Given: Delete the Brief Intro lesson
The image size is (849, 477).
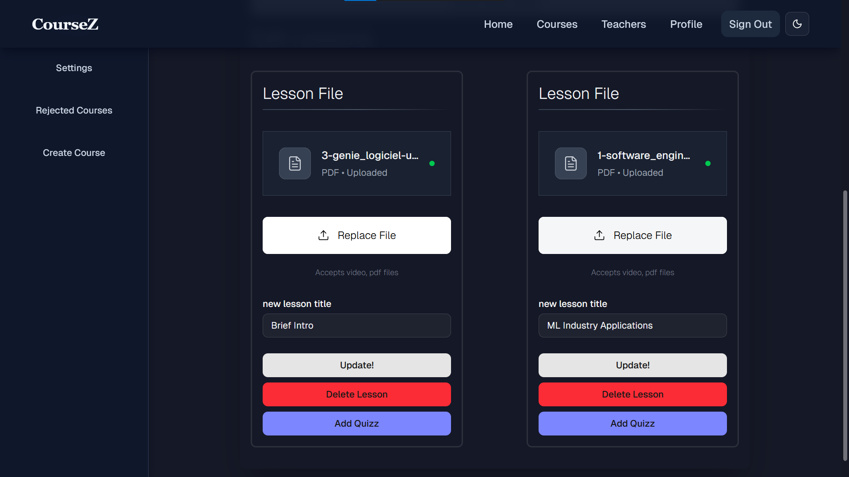Looking at the screenshot, I should tap(357, 394).
